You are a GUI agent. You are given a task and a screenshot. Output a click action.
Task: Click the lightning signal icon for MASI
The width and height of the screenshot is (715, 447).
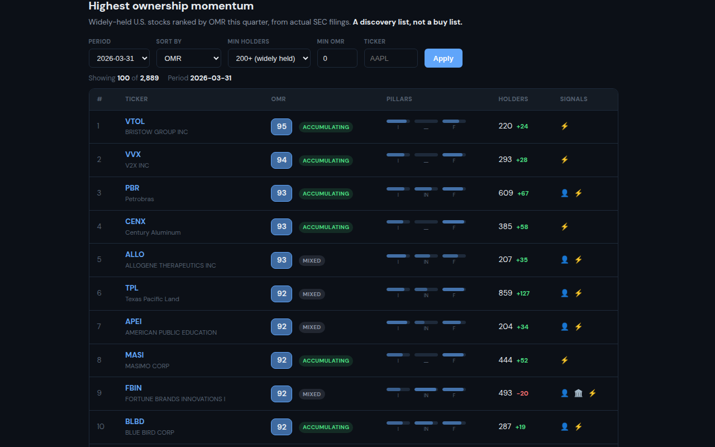point(564,360)
